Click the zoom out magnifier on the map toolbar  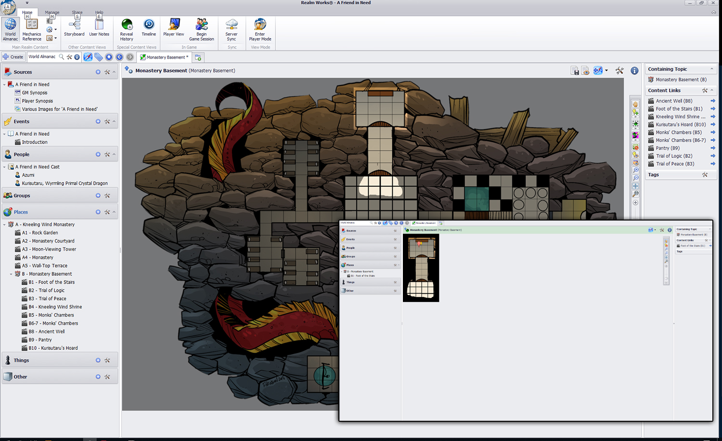(x=635, y=178)
